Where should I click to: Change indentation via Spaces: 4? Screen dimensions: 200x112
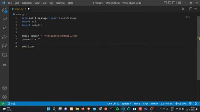(127, 104)
